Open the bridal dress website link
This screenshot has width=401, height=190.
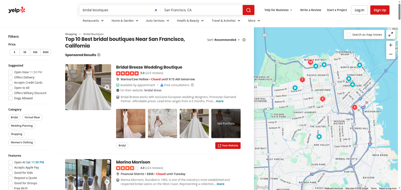click(153, 90)
